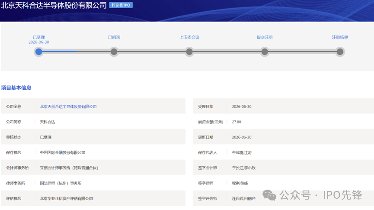Click the 项目基本信息 section heading
The image size is (374, 210).
[16, 87]
